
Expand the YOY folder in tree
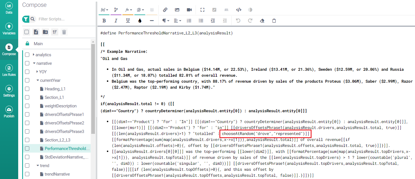37,72
